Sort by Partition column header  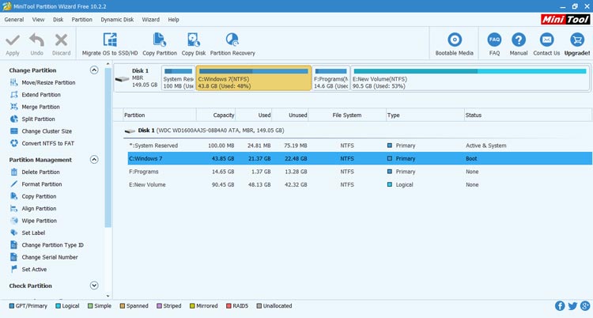pyautogui.click(x=160, y=115)
